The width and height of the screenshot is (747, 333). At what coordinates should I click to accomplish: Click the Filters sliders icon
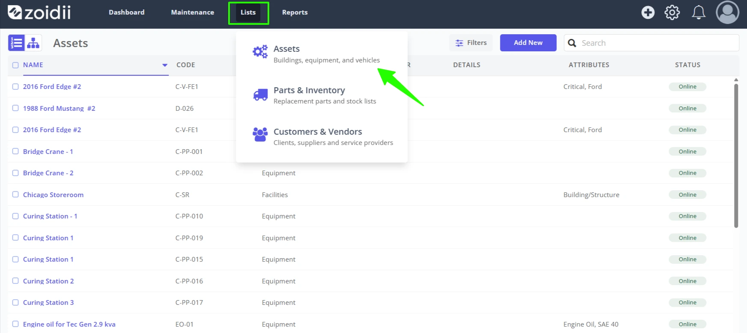(459, 43)
